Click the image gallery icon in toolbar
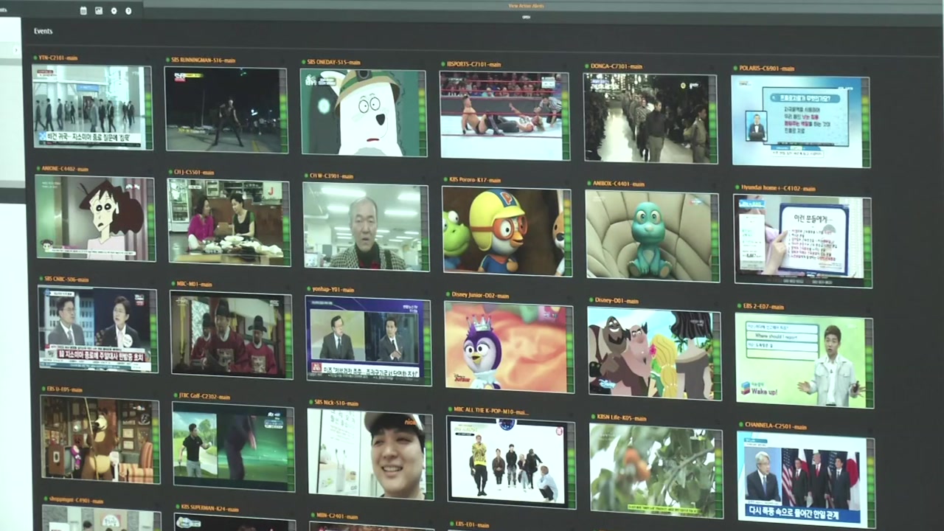The height and width of the screenshot is (531, 944). pyautogui.click(x=99, y=10)
